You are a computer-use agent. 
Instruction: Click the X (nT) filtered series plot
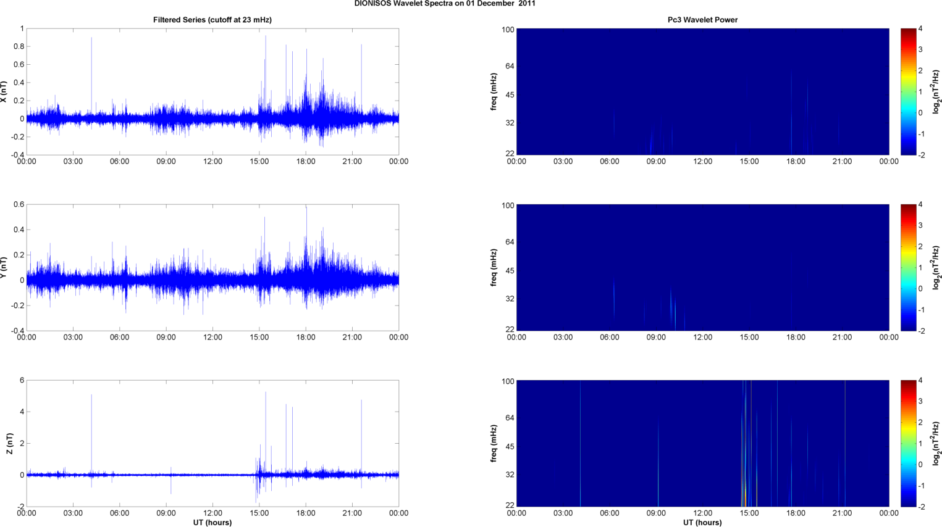point(212,91)
